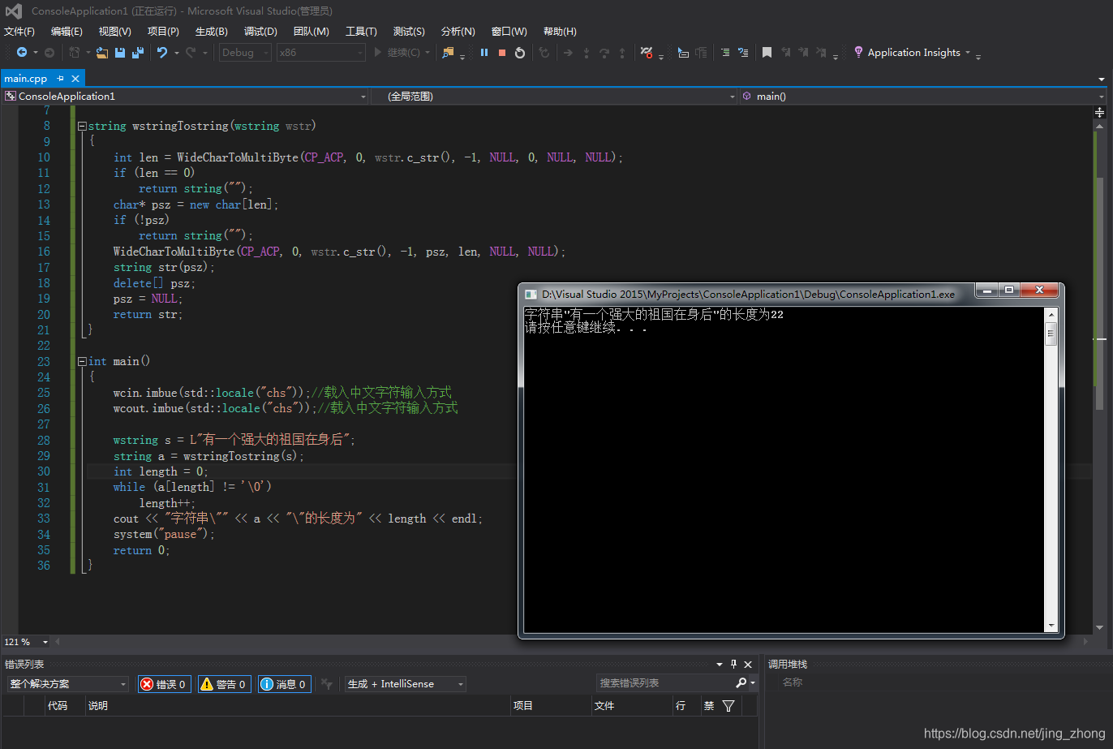Click the Save All icon
Viewport: 1113px width, 749px height.
pyautogui.click(x=138, y=52)
